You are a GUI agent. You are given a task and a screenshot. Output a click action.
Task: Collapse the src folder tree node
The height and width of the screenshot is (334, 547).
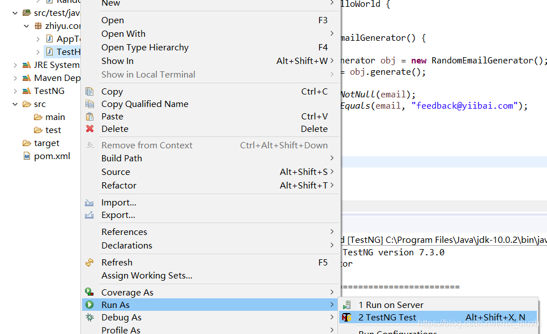pos(15,104)
